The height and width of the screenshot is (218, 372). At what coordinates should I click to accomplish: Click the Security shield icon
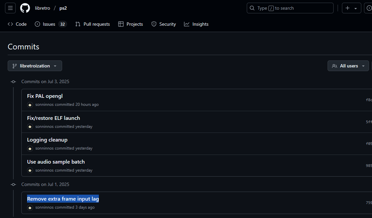click(154, 24)
